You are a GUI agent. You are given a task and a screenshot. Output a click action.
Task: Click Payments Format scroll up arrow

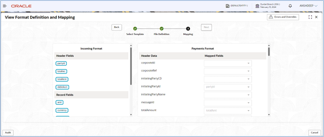(x=269, y=45)
